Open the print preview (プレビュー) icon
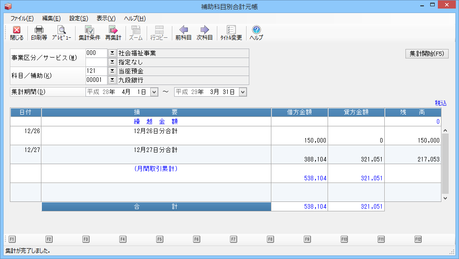This screenshot has width=459, height=259. [61, 33]
